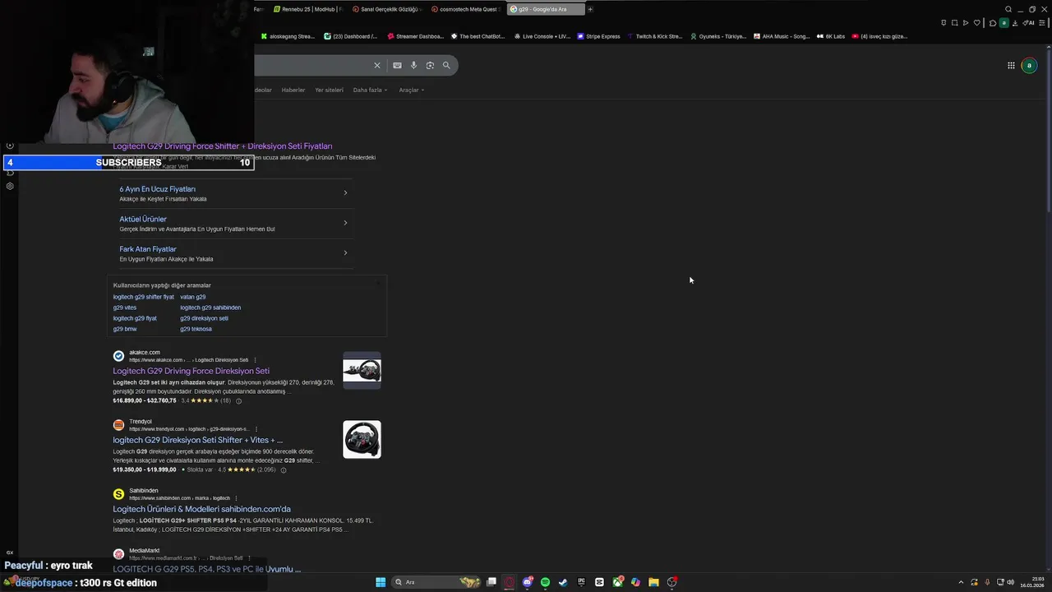Expand 6 Ayın En Ucuz Fiyatları arrow
This screenshot has height=592, width=1052.
click(x=345, y=192)
